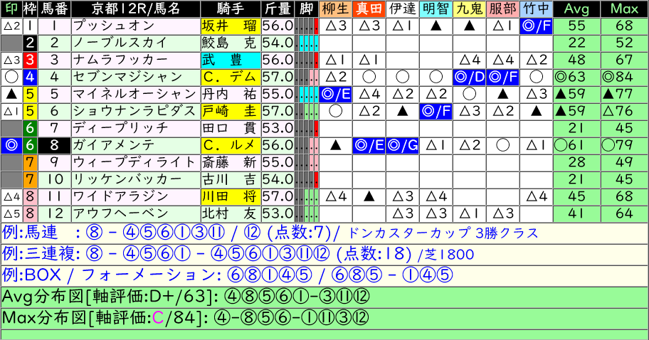Image resolution: width=649 pixels, height=340 pixels.
Task: Click jockey 鮫島 克 cell
Action: (231, 43)
